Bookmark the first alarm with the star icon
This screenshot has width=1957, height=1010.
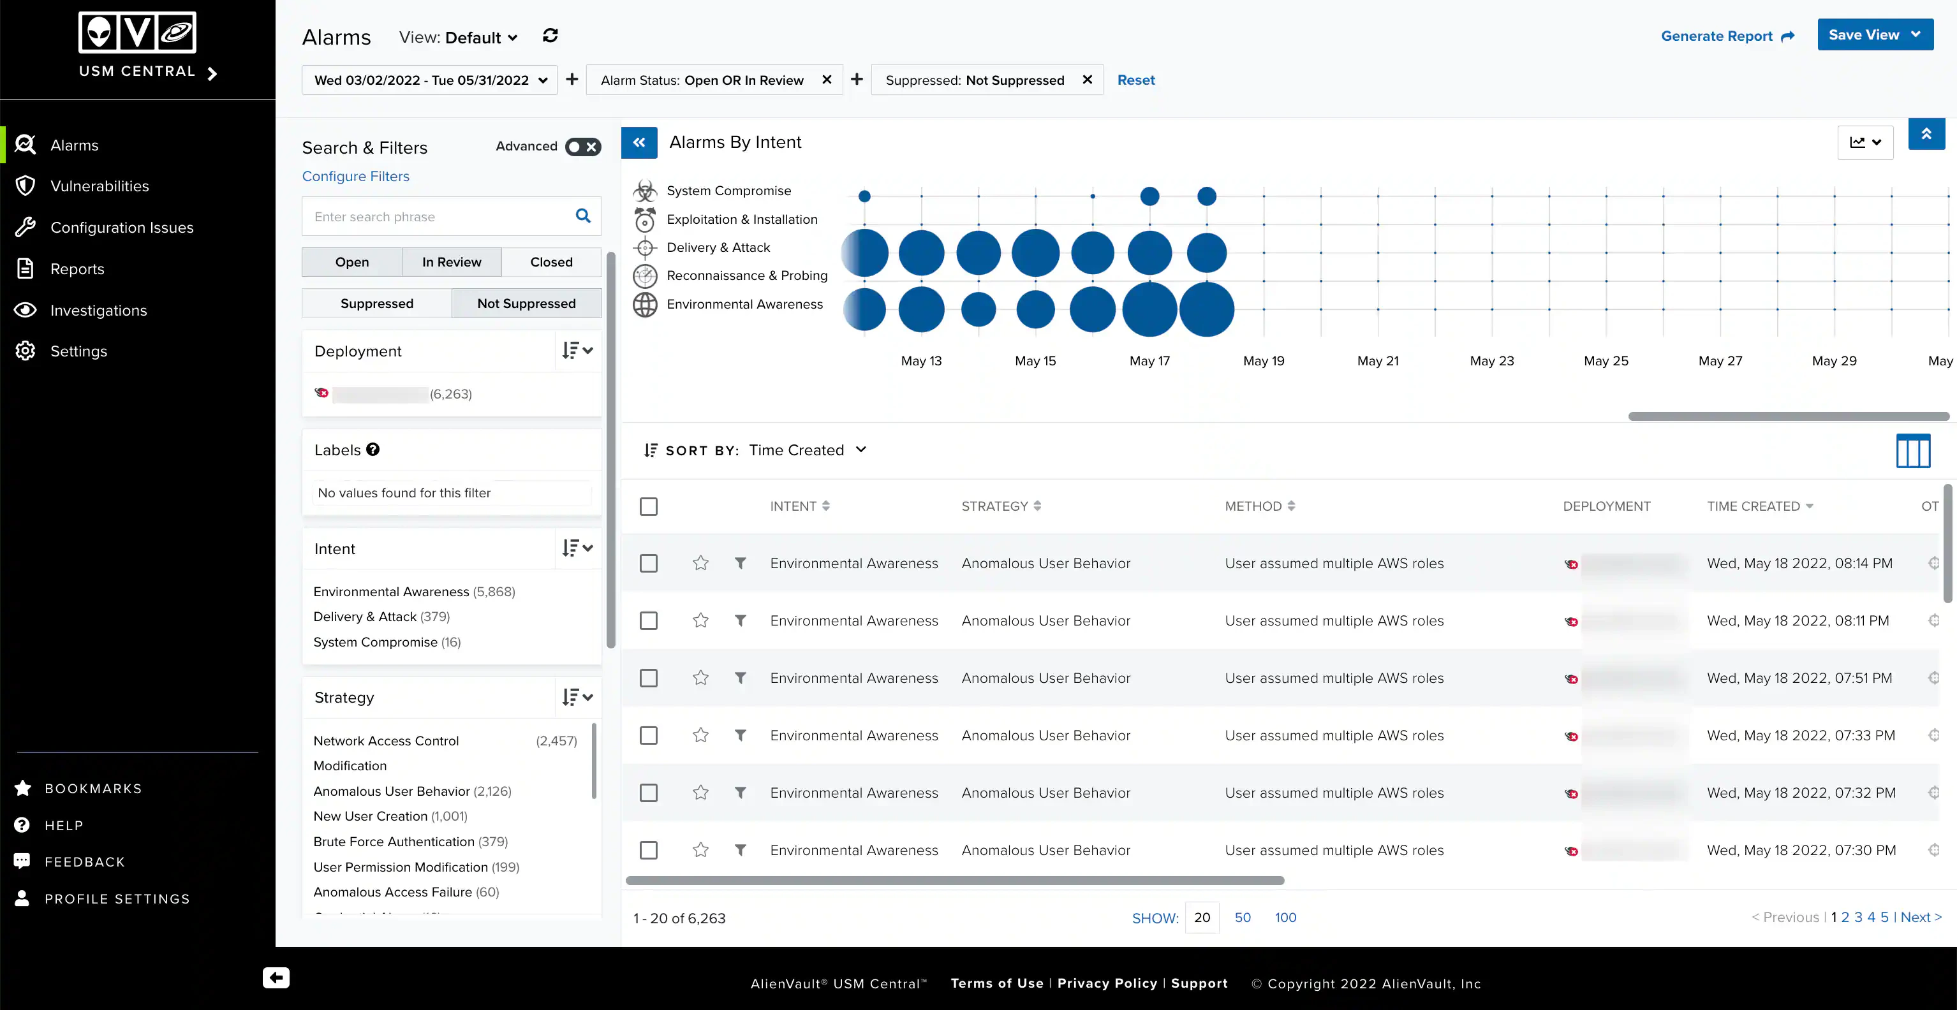[700, 564]
